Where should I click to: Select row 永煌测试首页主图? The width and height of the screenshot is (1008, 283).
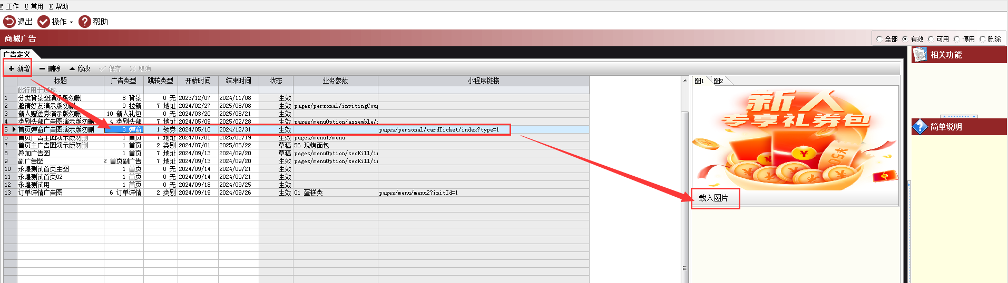[296, 169]
